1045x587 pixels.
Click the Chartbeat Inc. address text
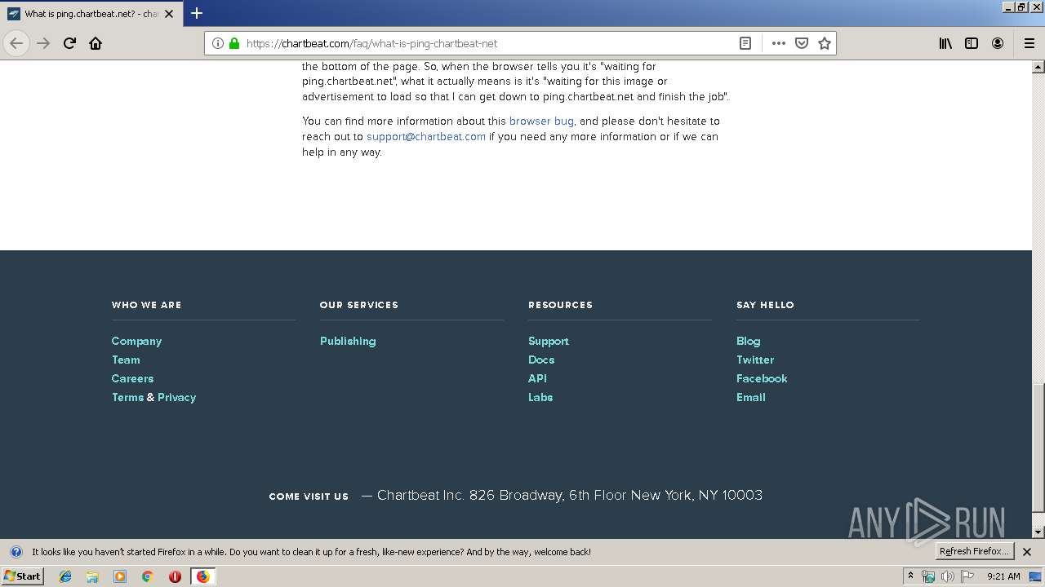click(x=570, y=495)
